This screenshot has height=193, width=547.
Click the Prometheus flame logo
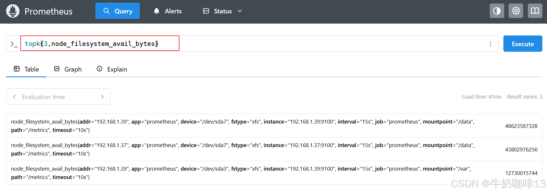(x=13, y=11)
